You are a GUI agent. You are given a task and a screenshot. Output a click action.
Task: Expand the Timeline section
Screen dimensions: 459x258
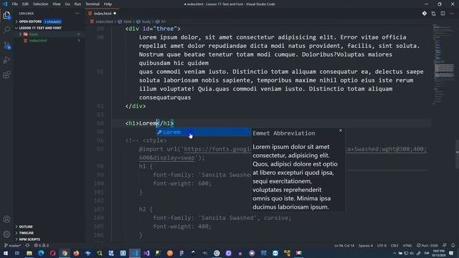click(27, 233)
